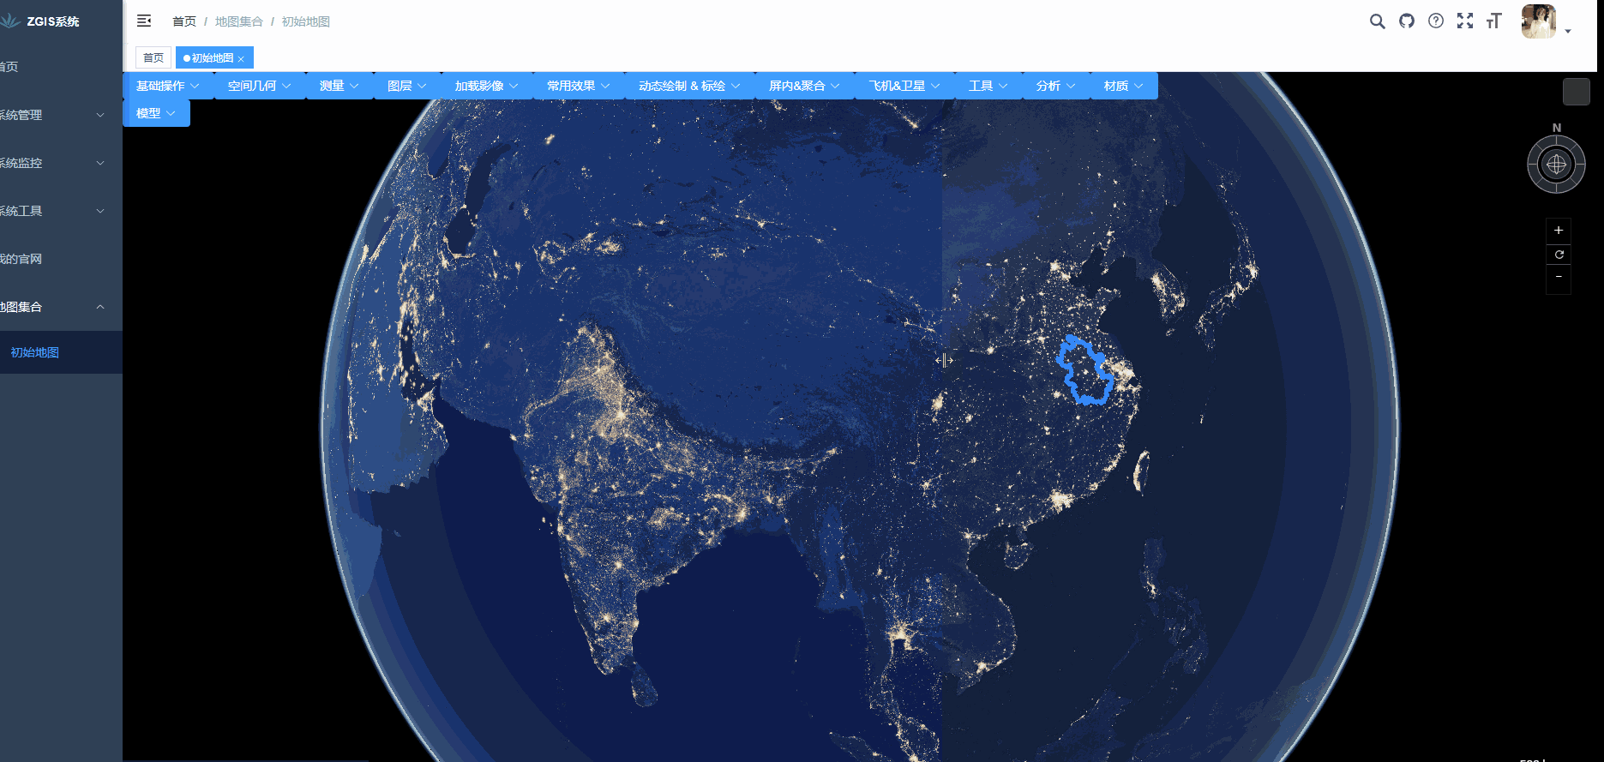Switch to the 首页 tab
1604x762 pixels.
153,57
